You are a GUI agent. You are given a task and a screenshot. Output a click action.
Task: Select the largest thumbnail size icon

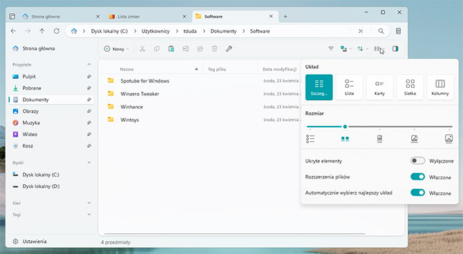(448, 138)
